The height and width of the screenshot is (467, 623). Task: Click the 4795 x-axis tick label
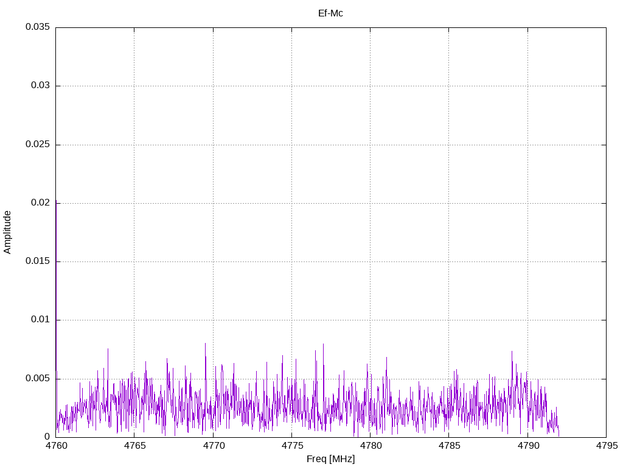tap(606, 446)
